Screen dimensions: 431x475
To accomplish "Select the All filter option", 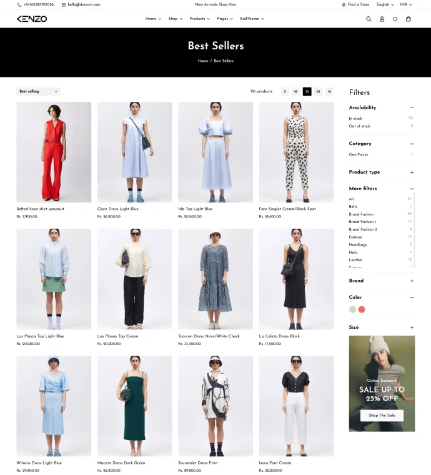I will click(351, 199).
